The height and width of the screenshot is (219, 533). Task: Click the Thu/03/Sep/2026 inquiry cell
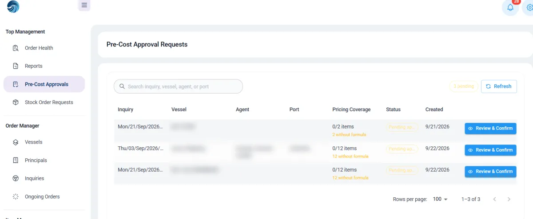[140, 149]
